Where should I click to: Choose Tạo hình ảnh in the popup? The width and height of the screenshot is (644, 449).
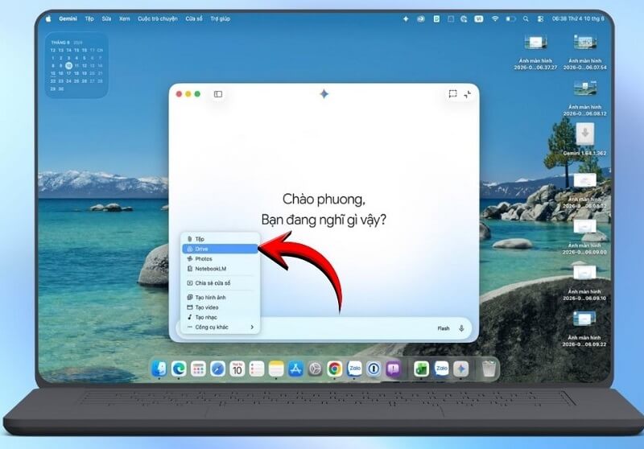click(x=220, y=298)
